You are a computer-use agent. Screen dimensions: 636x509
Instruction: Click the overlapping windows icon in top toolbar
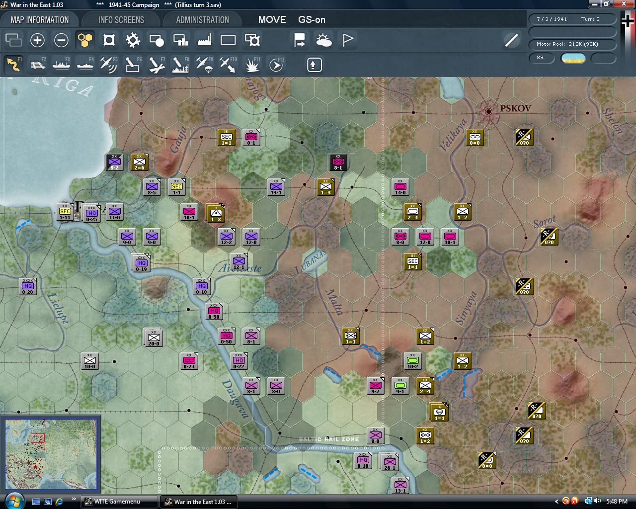coord(13,40)
